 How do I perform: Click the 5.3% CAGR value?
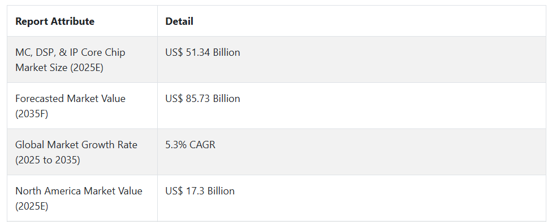click(190, 145)
